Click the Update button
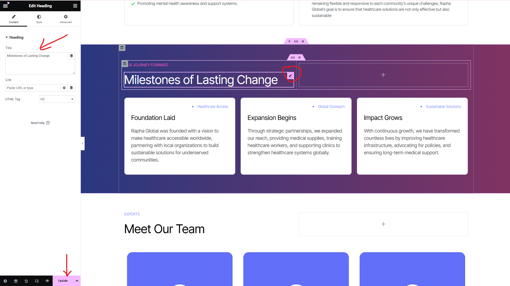Screen dimensions: 510x286 [63, 281]
